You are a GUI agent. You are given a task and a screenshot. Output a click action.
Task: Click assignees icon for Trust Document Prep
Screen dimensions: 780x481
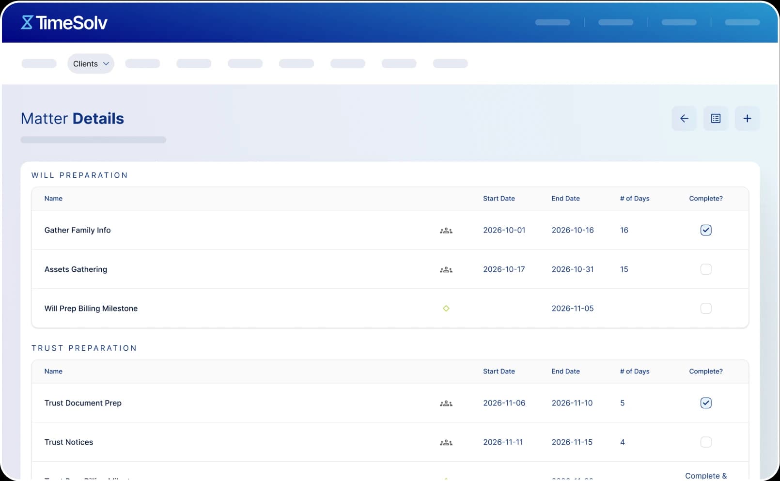(446, 403)
